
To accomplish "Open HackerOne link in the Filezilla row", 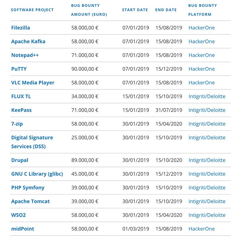I will pos(201,28).
